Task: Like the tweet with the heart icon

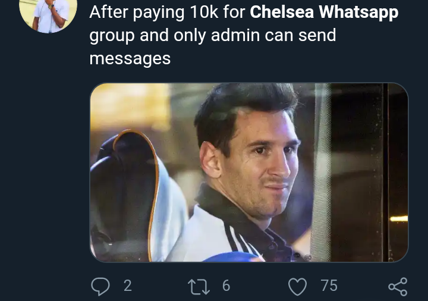Action: [x=297, y=286]
